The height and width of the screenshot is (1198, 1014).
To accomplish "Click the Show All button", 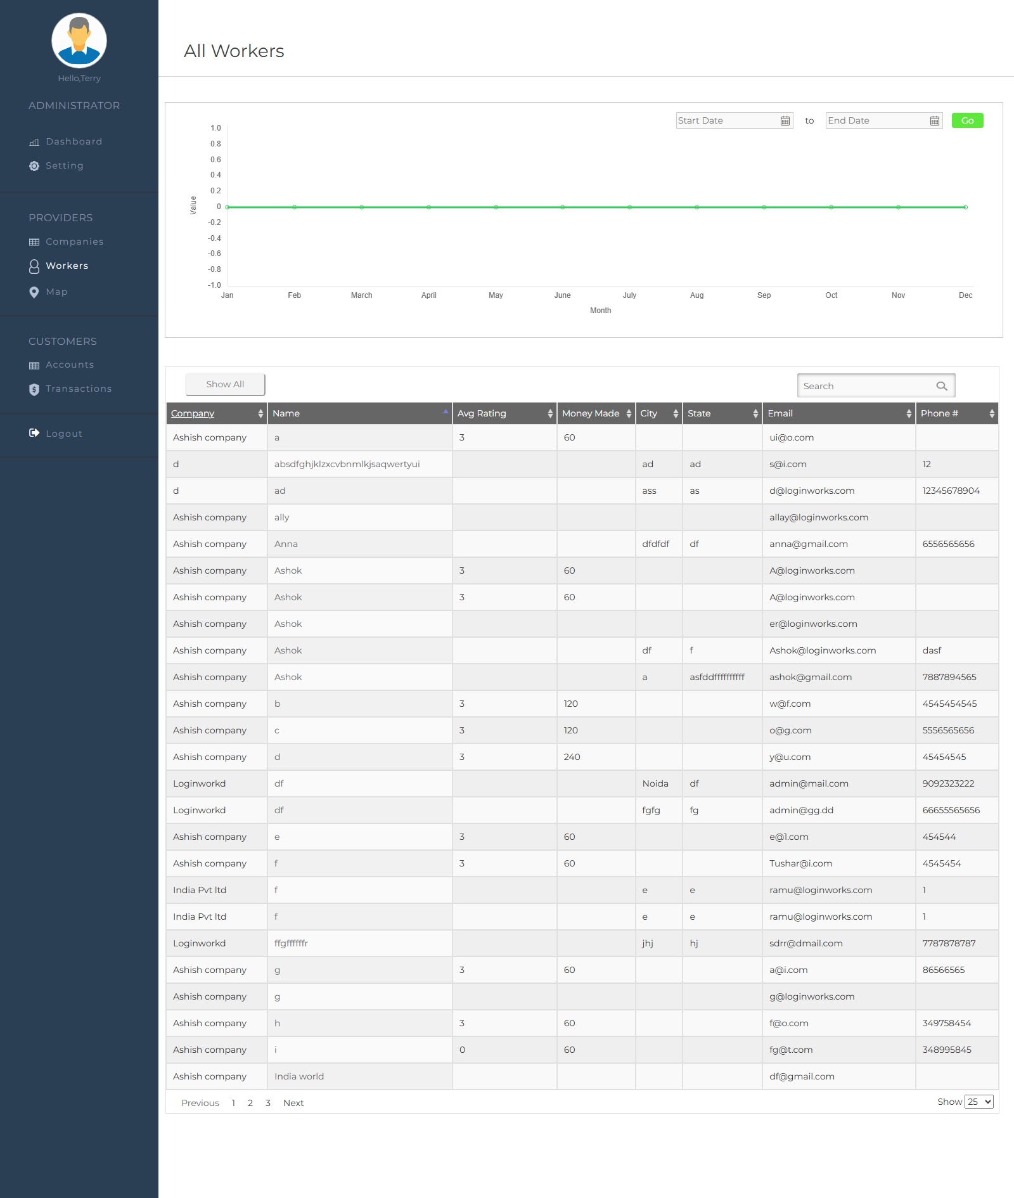I will point(225,384).
